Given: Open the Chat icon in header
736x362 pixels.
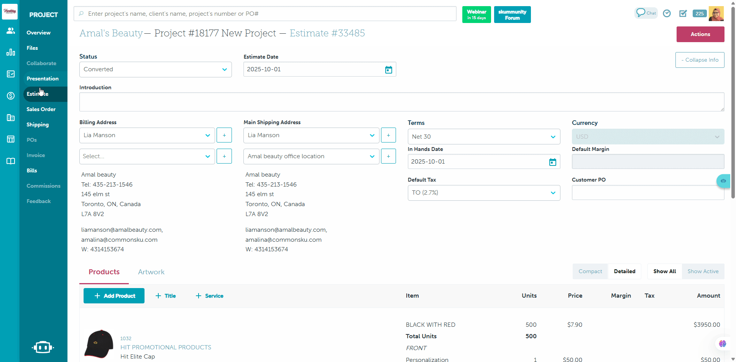Looking at the screenshot, I should [646, 13].
